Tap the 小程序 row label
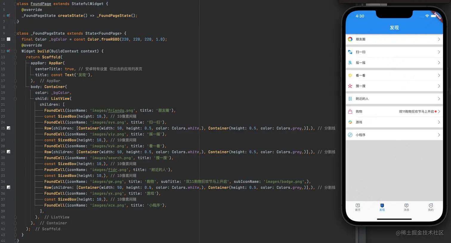The height and width of the screenshot is (243, 451). tap(360, 135)
